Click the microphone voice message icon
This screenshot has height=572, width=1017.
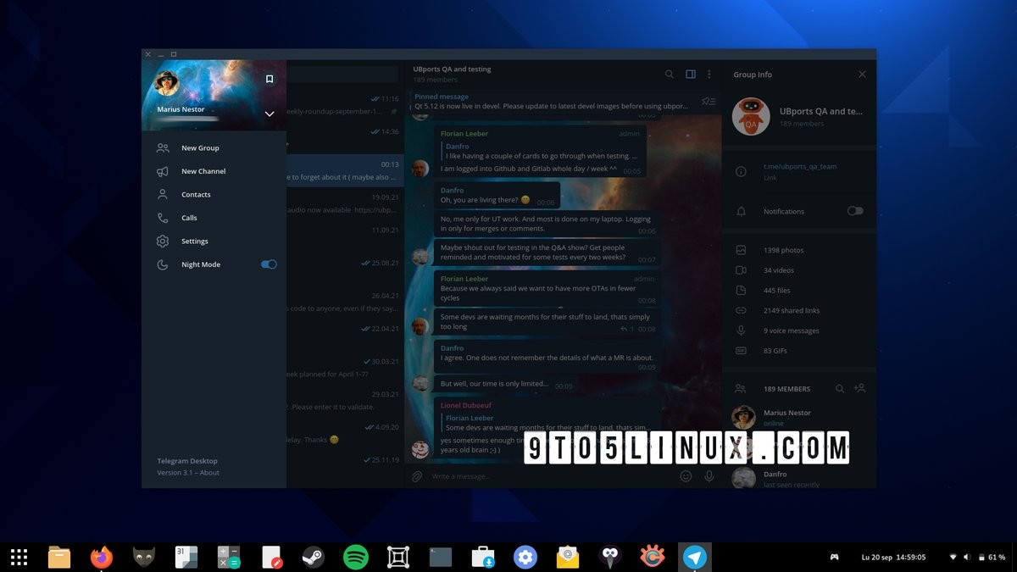709,476
